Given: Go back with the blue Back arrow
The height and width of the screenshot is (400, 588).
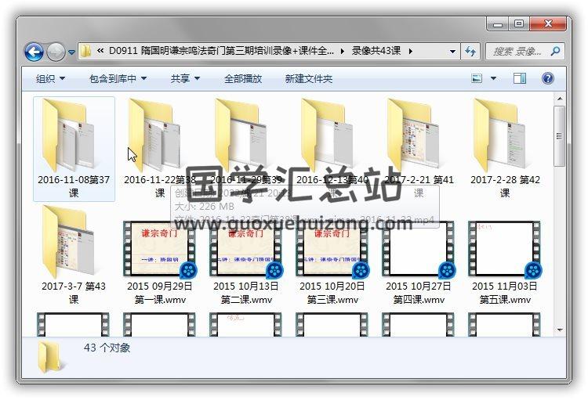Looking at the screenshot, I should click(x=34, y=52).
